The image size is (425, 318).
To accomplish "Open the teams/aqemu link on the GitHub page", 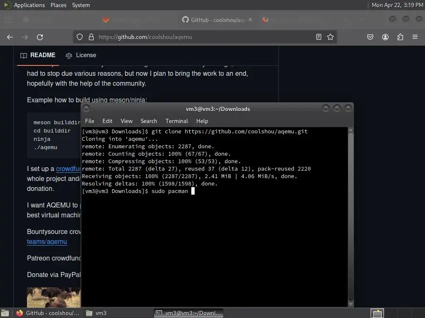I will (x=47, y=242).
